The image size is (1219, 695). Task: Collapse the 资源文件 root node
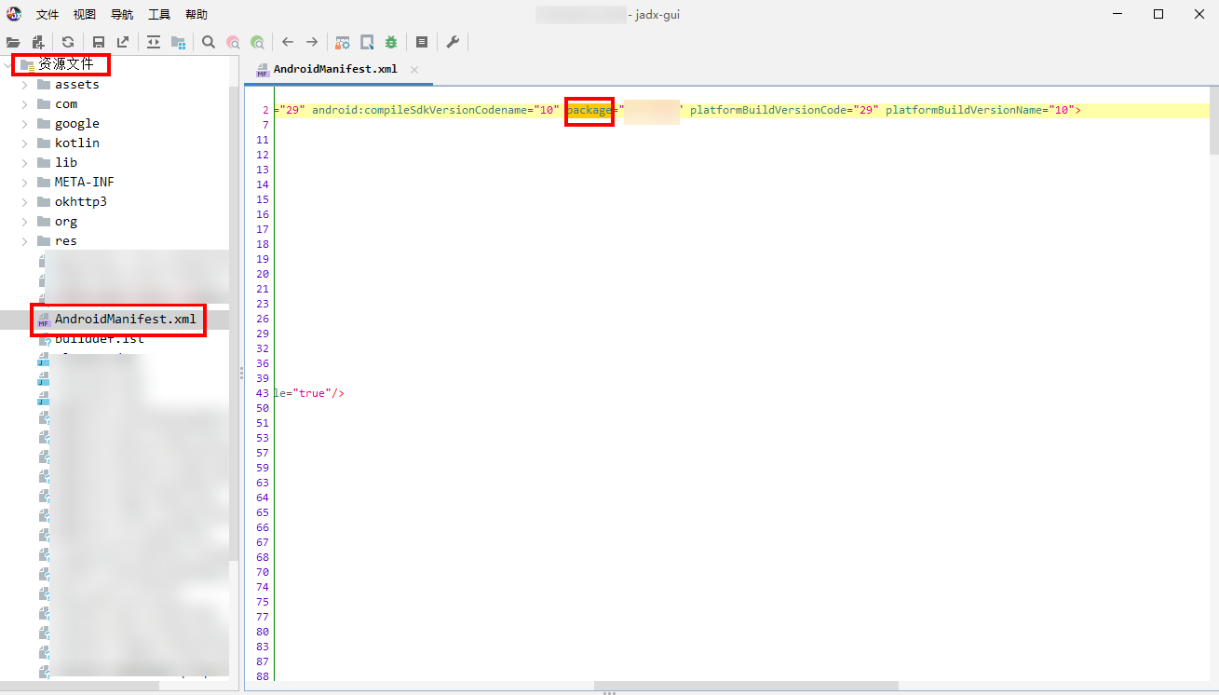[8, 65]
